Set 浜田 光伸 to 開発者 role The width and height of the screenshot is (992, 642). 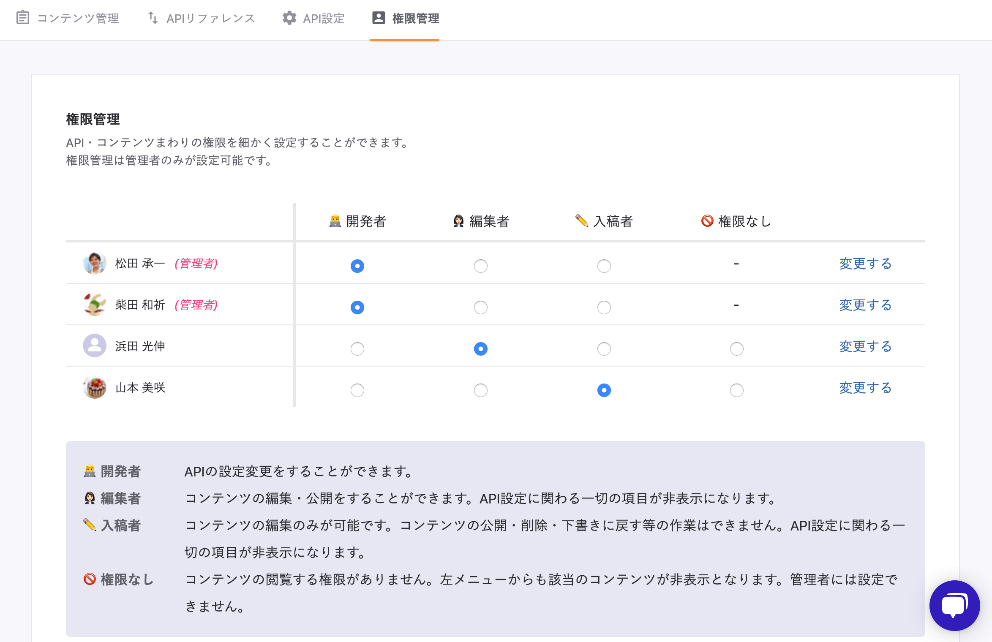coord(357,349)
